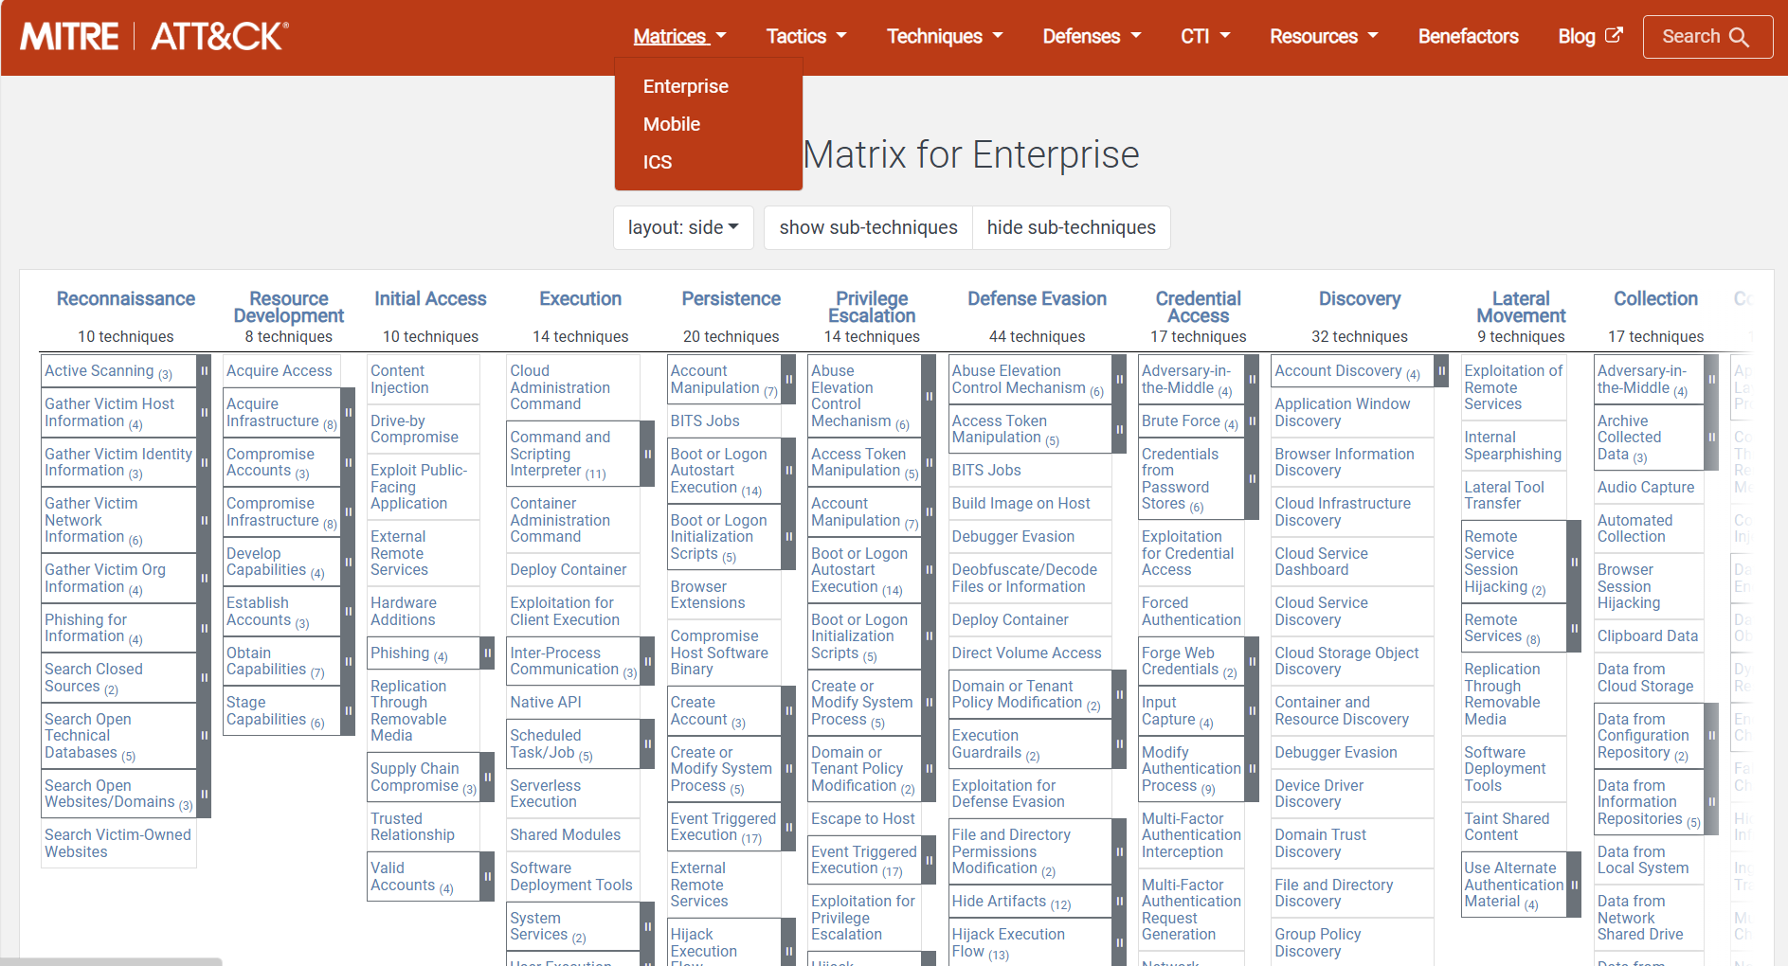Toggle the Matrices dropdown menu

click(679, 37)
